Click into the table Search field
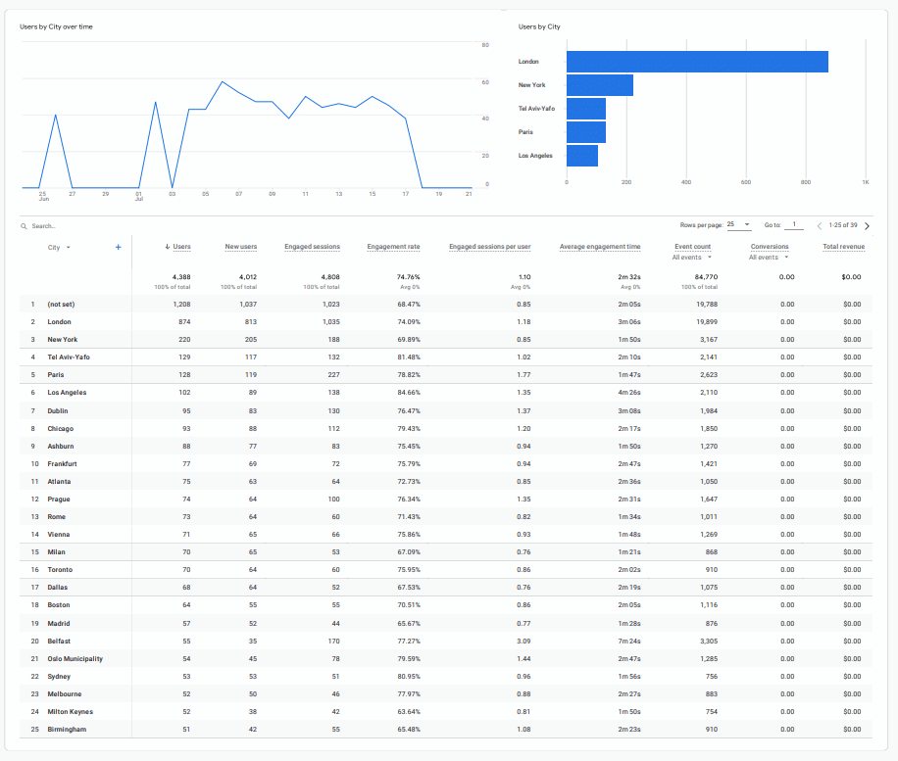Viewport: 898px width, 761px height. 43,226
